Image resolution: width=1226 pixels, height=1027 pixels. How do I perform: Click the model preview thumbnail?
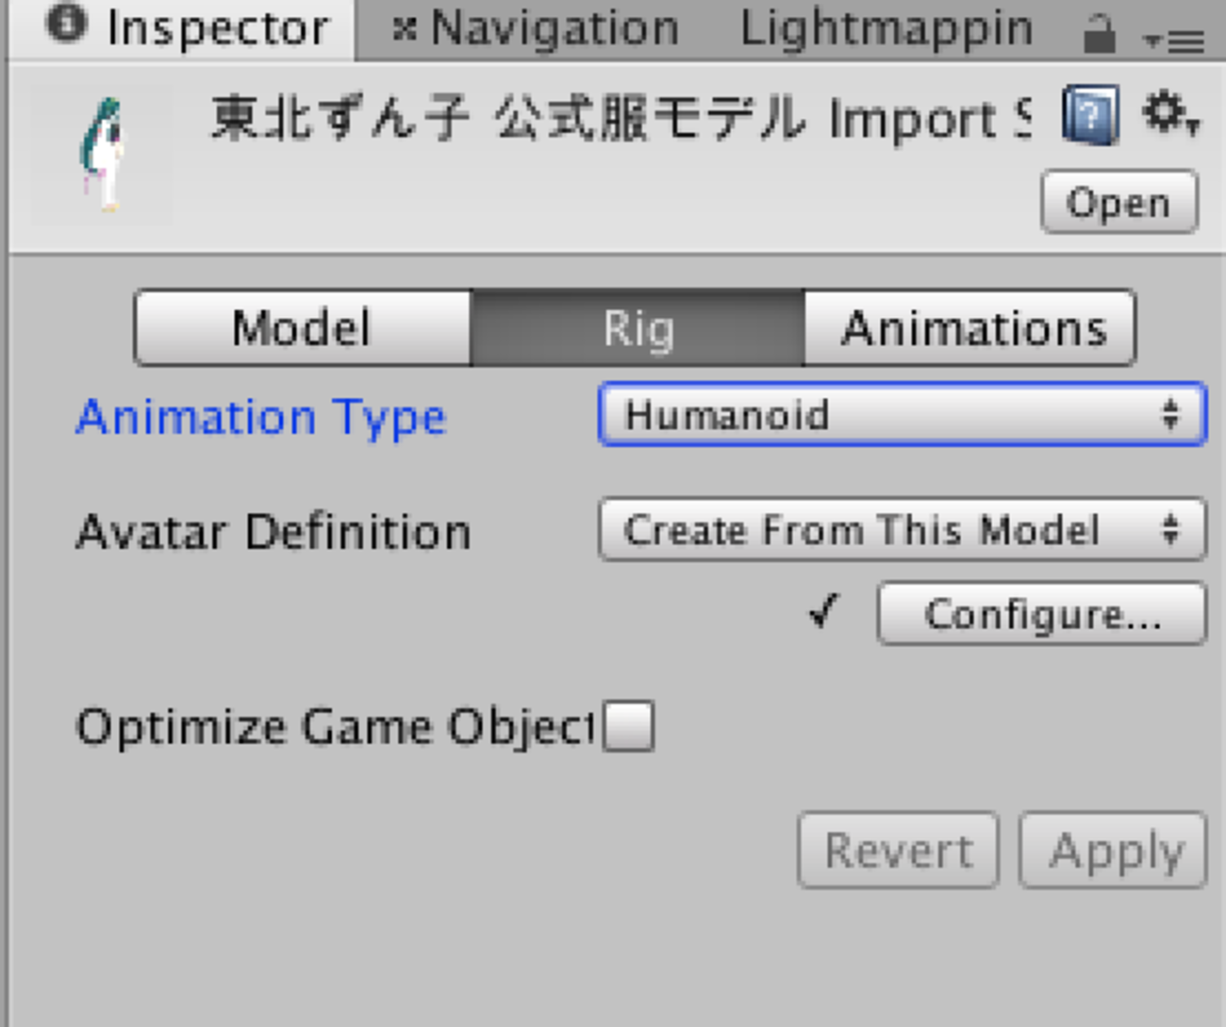click(103, 156)
